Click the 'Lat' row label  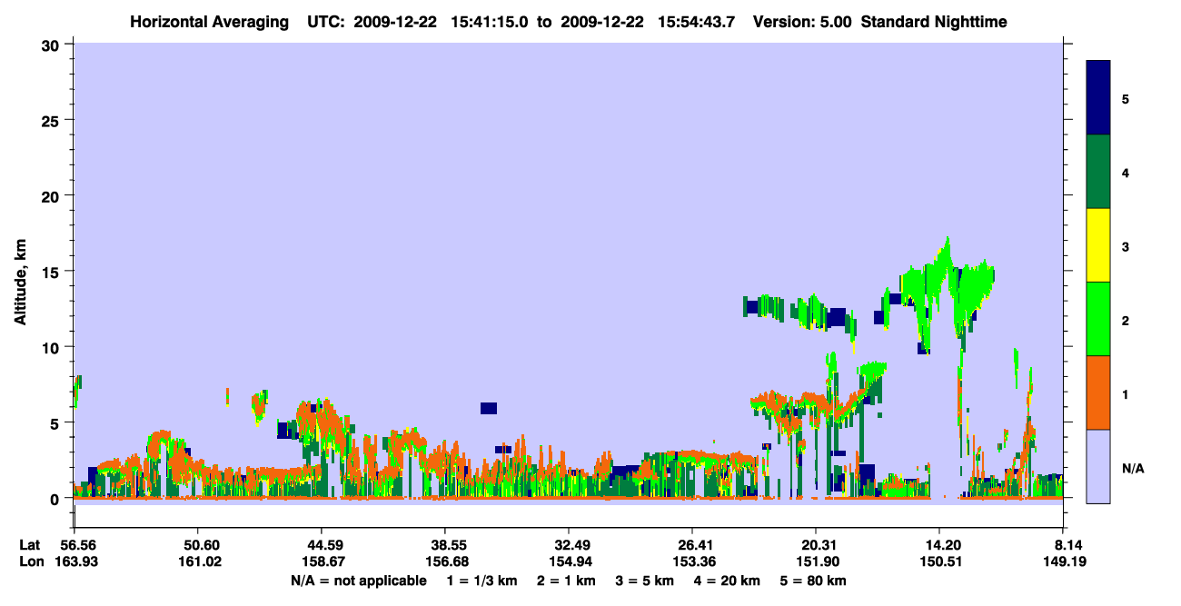point(30,545)
